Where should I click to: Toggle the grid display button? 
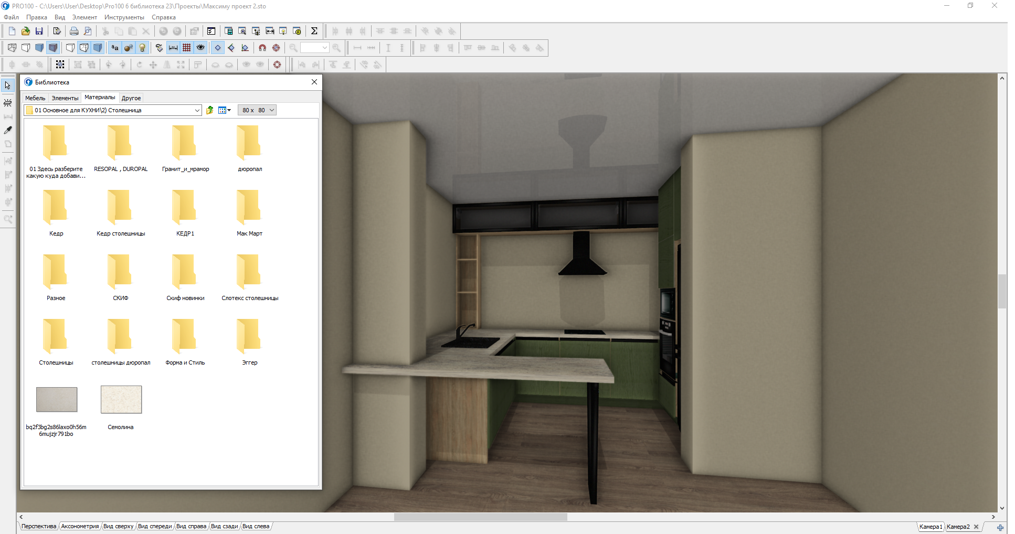click(x=187, y=48)
